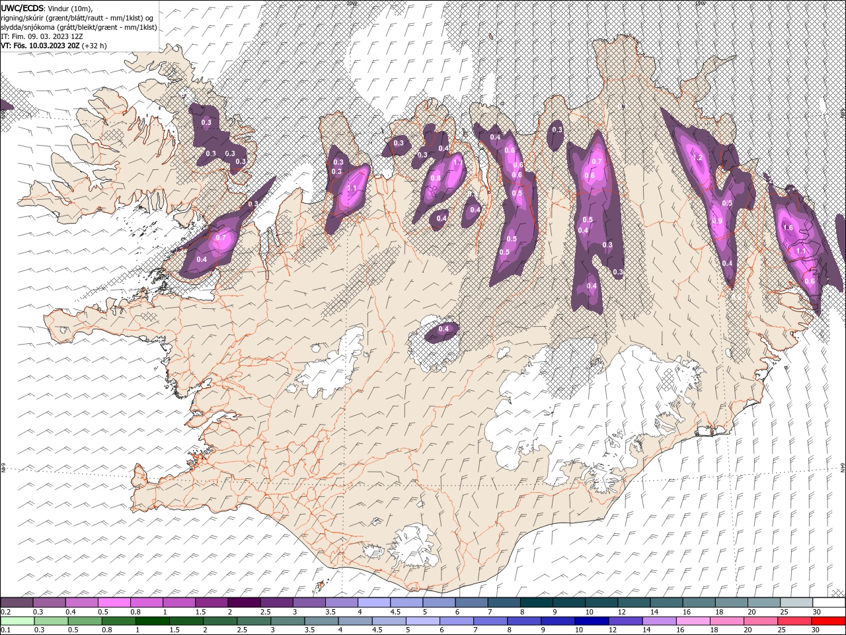Viewport: 846px width, 635px height.
Task: Select the 2 darkest purple snow legend swatch
Action: 243,603
